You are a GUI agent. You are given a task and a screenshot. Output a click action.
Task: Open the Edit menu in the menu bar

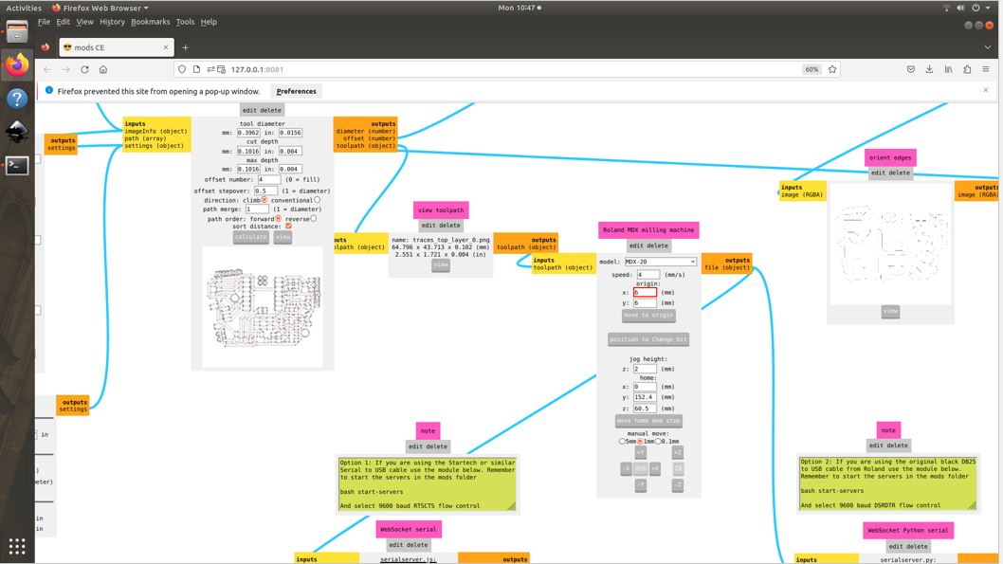coord(64,22)
